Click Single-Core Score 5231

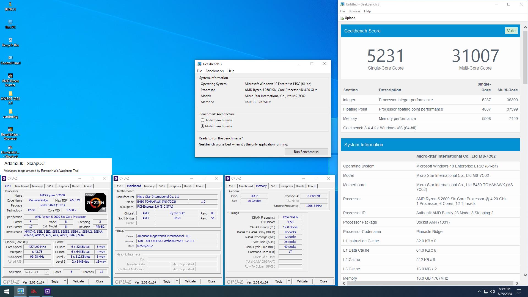click(x=386, y=56)
